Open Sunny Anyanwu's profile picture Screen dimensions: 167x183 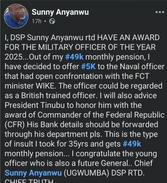[x=16, y=16]
